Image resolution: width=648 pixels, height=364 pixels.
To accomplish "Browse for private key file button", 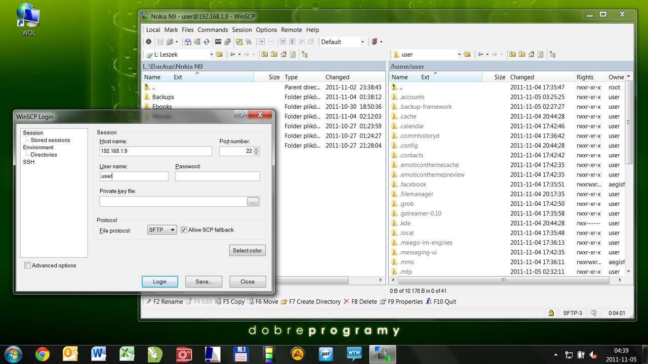I will 253,202.
